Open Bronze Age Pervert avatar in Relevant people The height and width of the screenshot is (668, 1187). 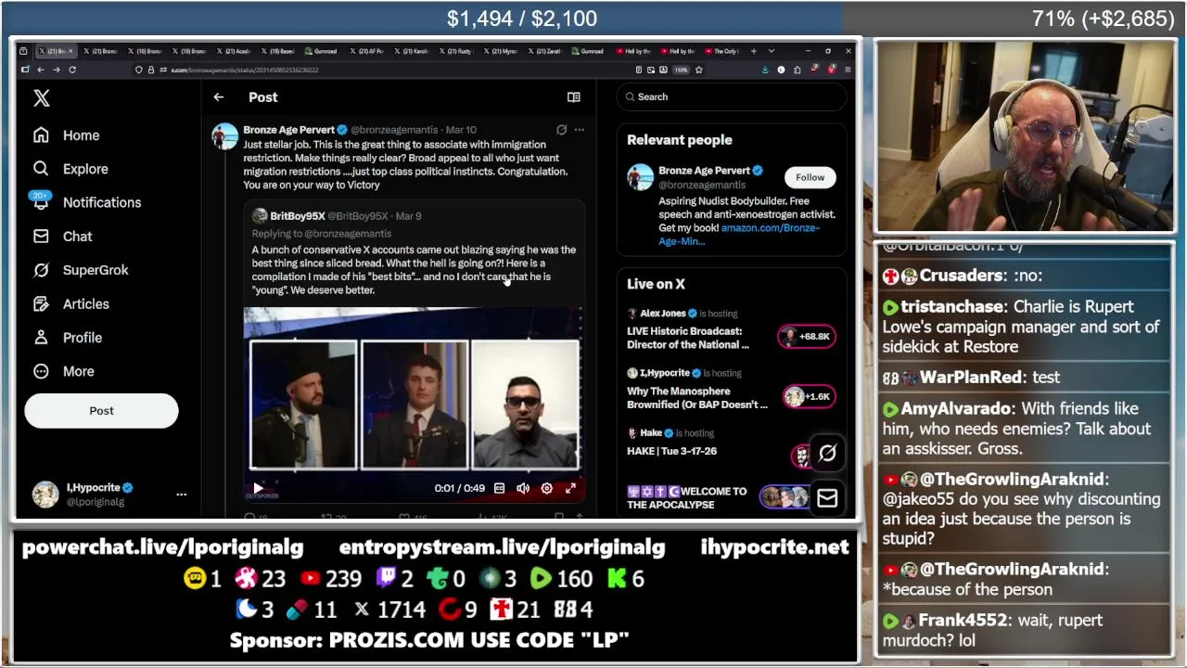point(640,176)
